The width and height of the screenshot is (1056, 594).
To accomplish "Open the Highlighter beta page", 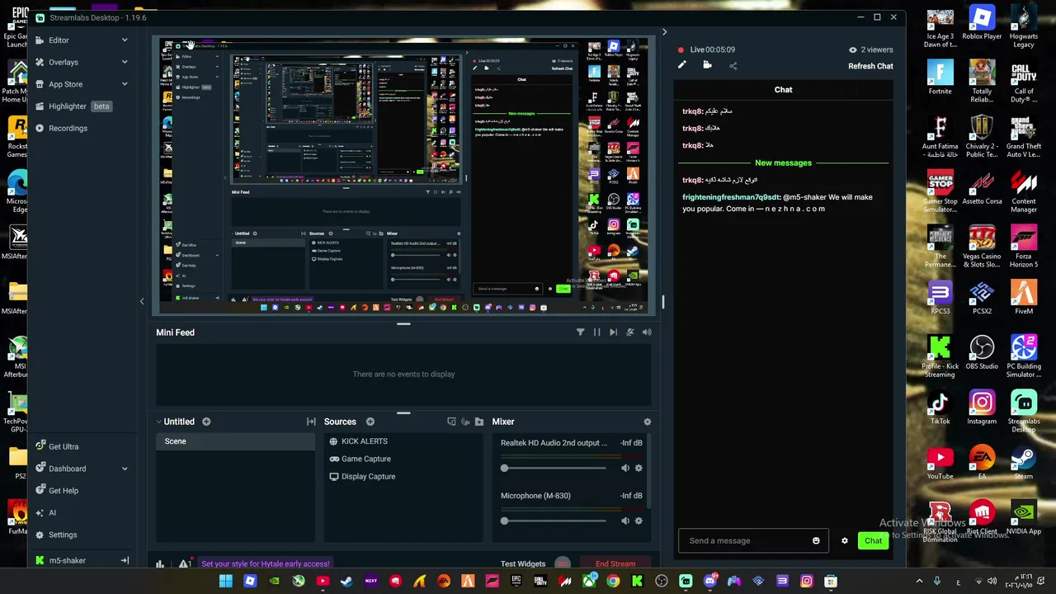I will click(73, 106).
